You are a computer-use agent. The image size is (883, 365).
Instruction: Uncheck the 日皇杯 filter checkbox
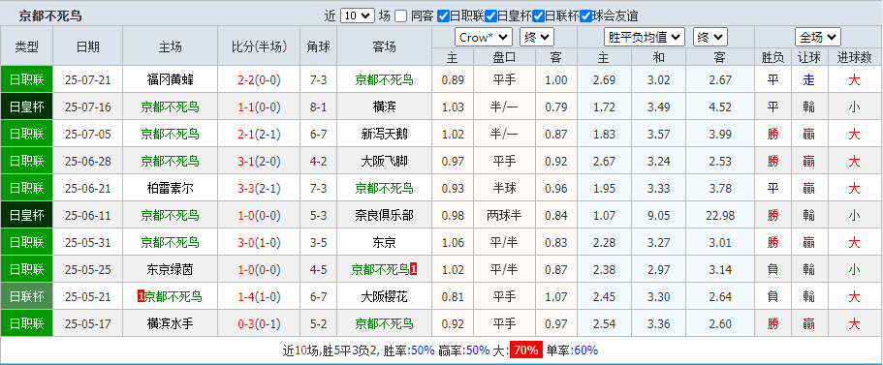pyautogui.click(x=490, y=15)
